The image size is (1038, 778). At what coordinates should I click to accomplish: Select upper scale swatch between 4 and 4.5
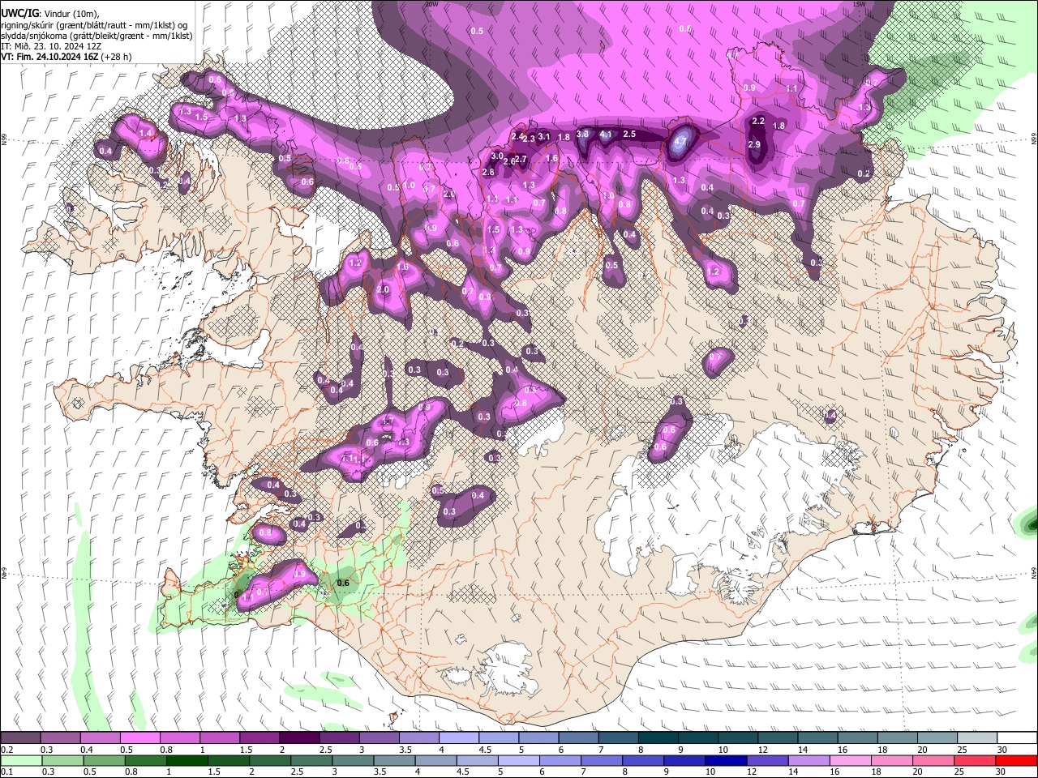click(459, 738)
